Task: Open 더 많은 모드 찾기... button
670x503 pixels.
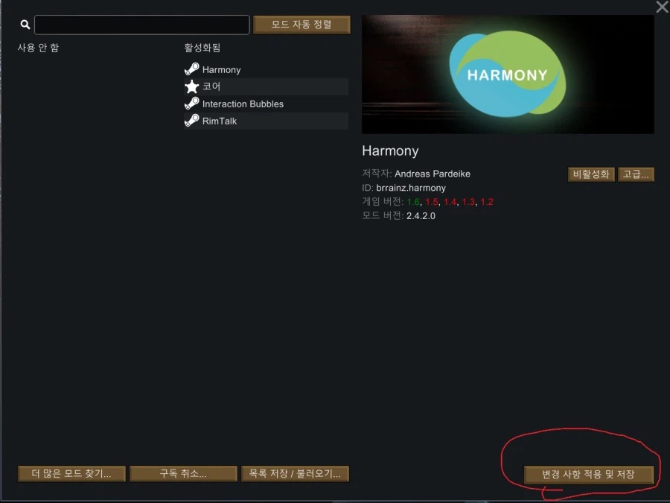Action: (x=71, y=473)
